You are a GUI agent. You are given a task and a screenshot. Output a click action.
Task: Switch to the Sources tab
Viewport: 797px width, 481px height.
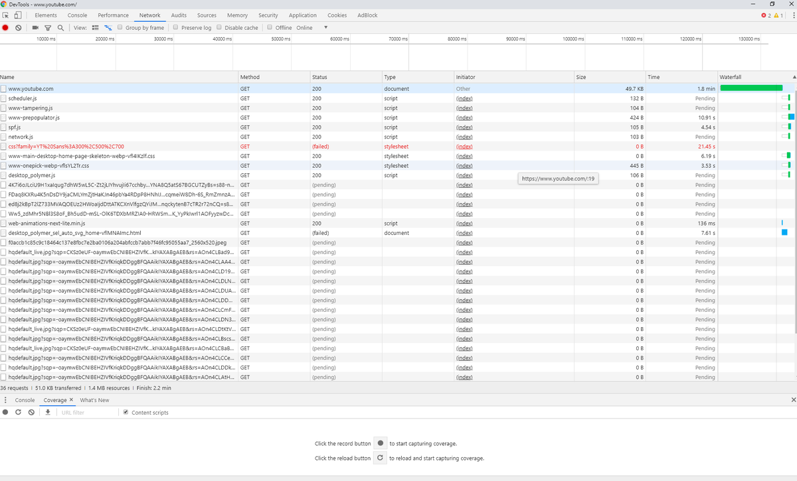click(x=207, y=15)
